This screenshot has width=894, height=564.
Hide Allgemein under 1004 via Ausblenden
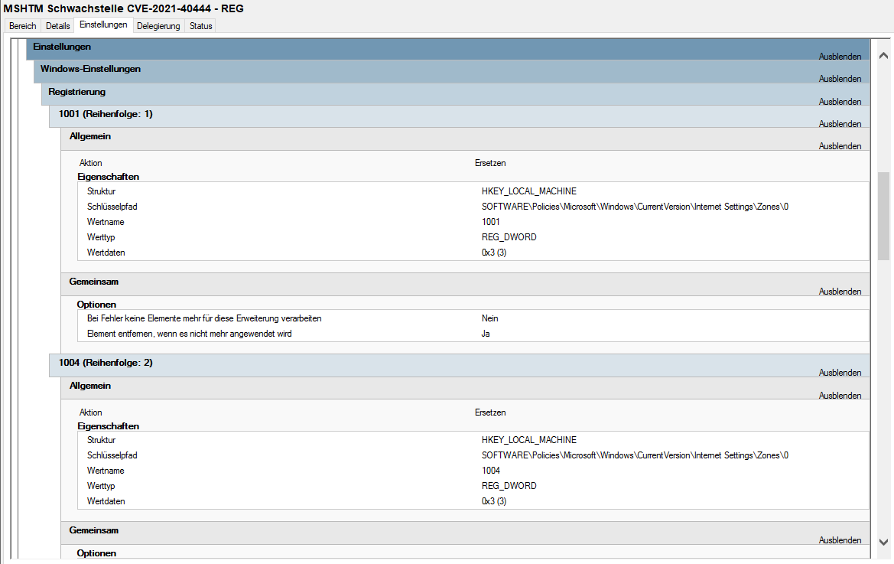pyautogui.click(x=840, y=396)
